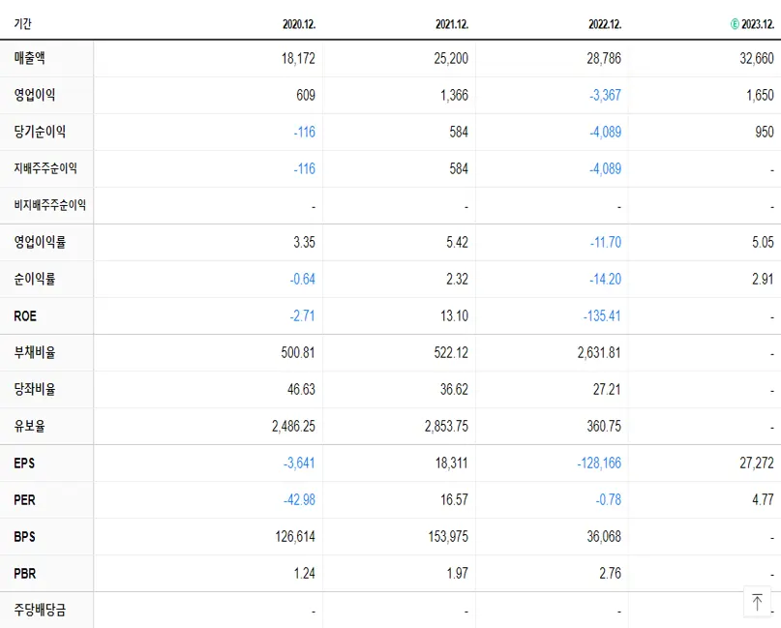781x628 pixels.
Task: Click the 매출액 value 18,172
Action: tap(298, 58)
